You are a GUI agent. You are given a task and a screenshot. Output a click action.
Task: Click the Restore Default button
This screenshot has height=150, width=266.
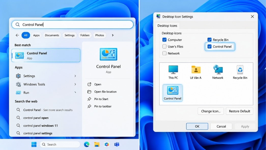[x=240, y=111]
